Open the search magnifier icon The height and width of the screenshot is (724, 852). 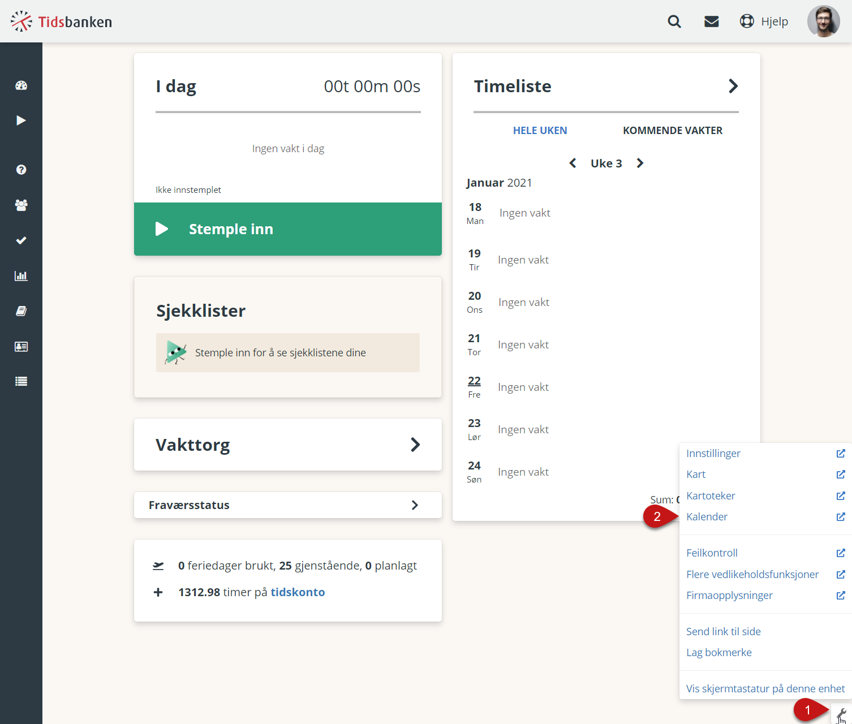pos(674,21)
